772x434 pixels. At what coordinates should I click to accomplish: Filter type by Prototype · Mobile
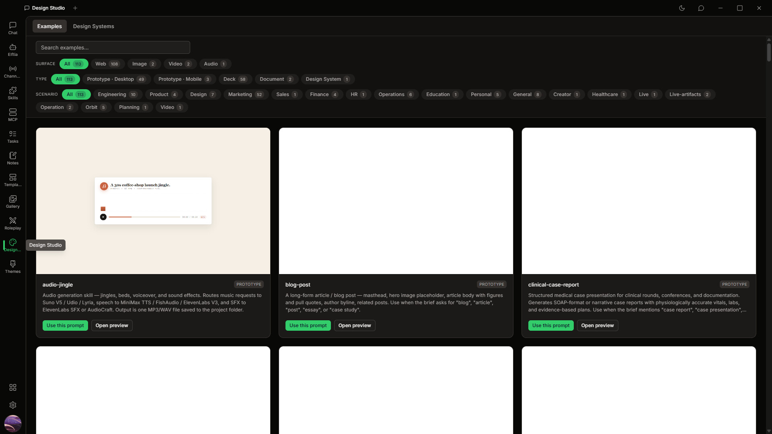(x=185, y=79)
